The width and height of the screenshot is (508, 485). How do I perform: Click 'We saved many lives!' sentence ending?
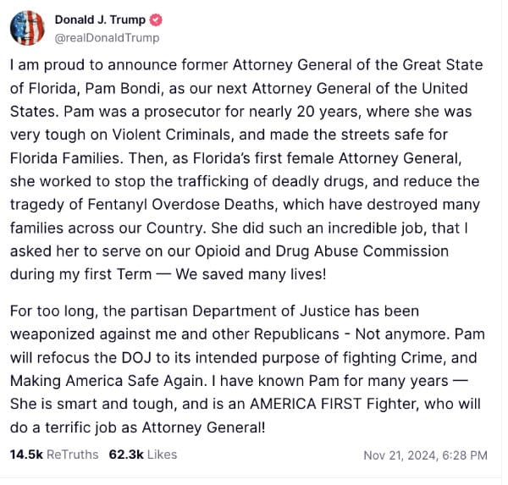click(x=251, y=274)
